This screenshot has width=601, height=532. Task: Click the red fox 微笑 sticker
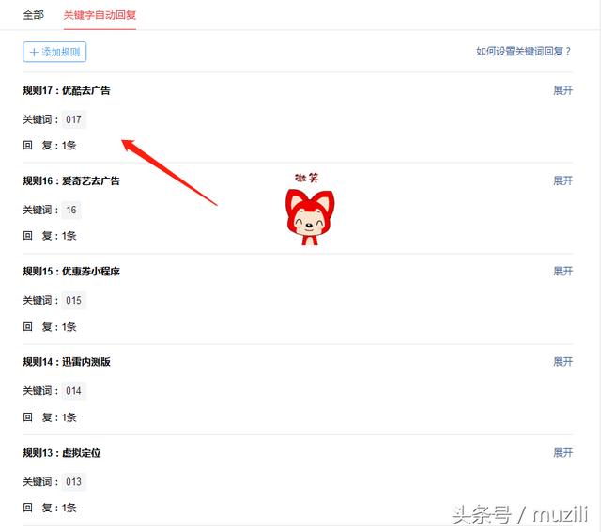coord(310,210)
